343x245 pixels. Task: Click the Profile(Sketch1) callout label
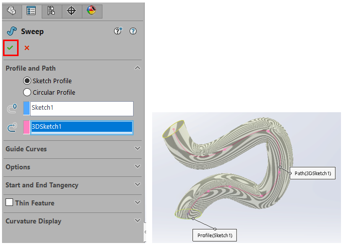click(x=214, y=235)
